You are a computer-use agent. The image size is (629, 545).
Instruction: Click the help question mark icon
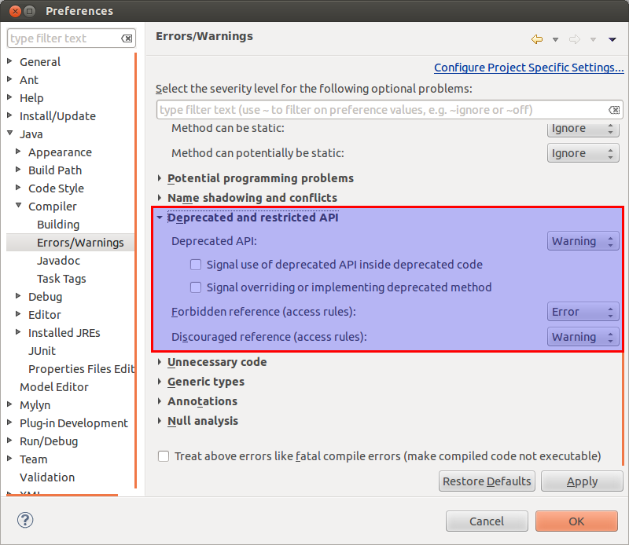click(x=25, y=520)
